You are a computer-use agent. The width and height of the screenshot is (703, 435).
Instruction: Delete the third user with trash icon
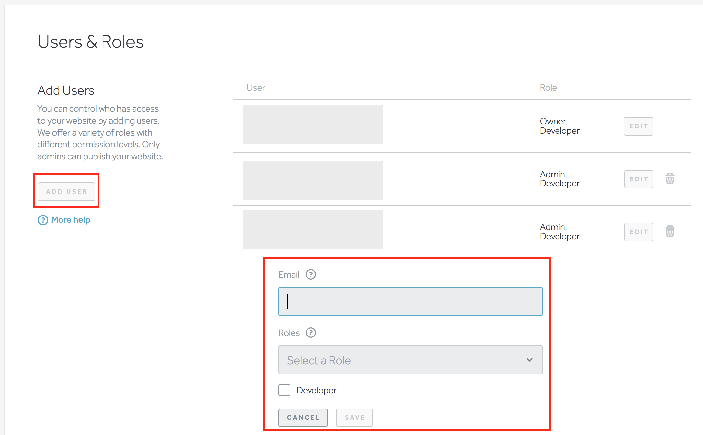670,231
